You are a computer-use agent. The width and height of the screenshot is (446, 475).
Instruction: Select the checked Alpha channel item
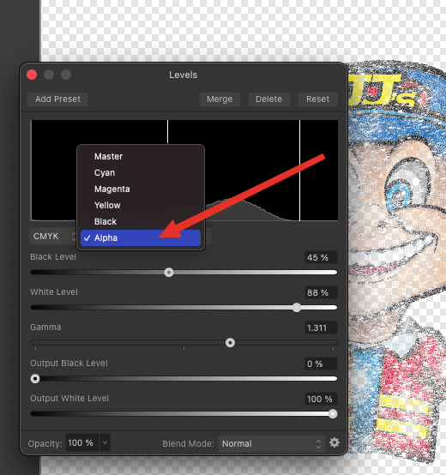point(141,237)
